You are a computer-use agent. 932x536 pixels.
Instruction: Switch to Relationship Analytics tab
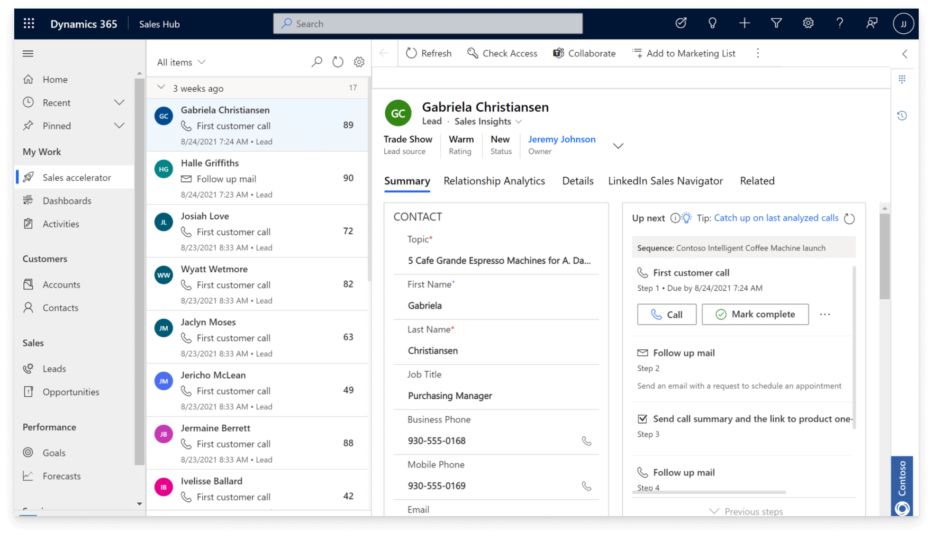click(494, 181)
